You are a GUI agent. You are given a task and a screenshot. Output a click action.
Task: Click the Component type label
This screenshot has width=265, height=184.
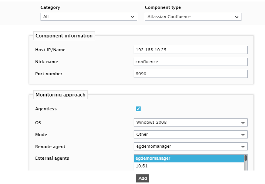[x=163, y=8]
